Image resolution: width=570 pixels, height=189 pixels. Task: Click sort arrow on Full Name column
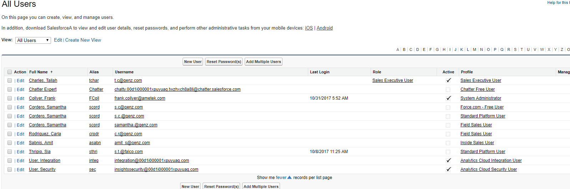click(x=51, y=72)
